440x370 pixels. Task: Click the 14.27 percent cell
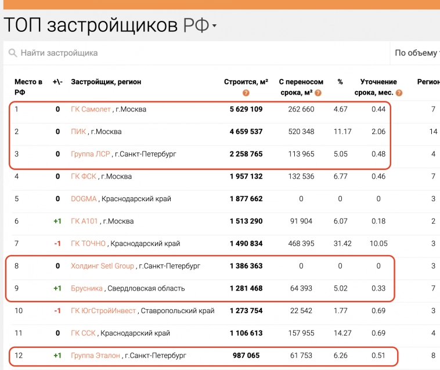coord(342,333)
